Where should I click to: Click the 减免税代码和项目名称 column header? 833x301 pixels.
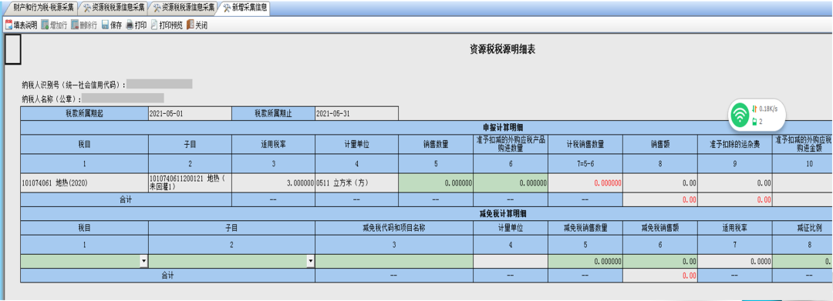pos(393,228)
